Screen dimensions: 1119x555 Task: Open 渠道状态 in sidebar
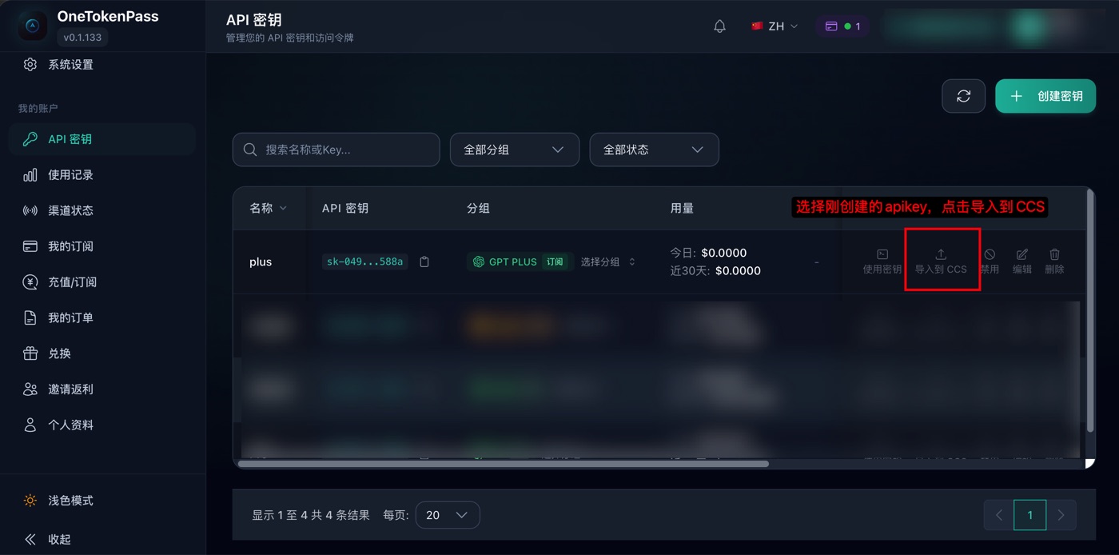[102, 210]
